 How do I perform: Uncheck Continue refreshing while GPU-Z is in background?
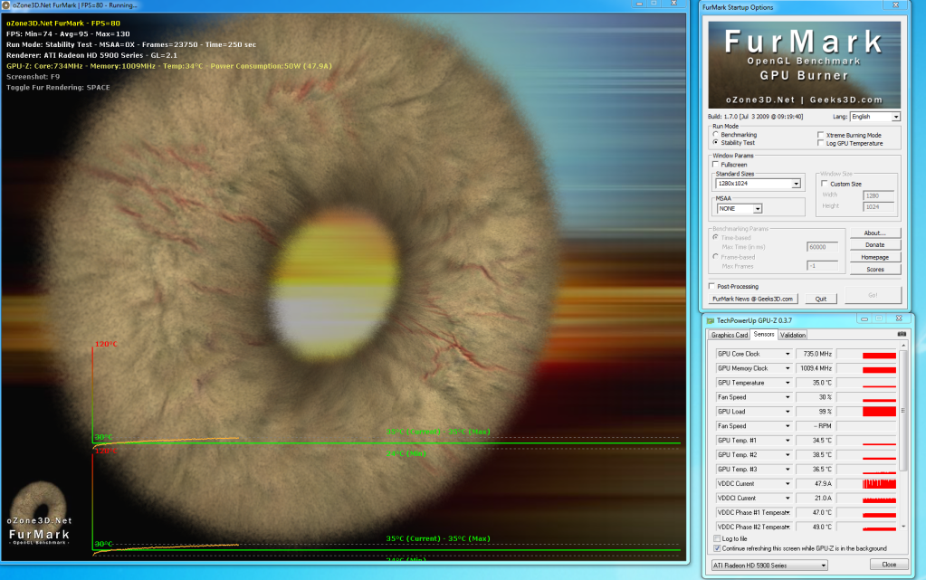(717, 548)
